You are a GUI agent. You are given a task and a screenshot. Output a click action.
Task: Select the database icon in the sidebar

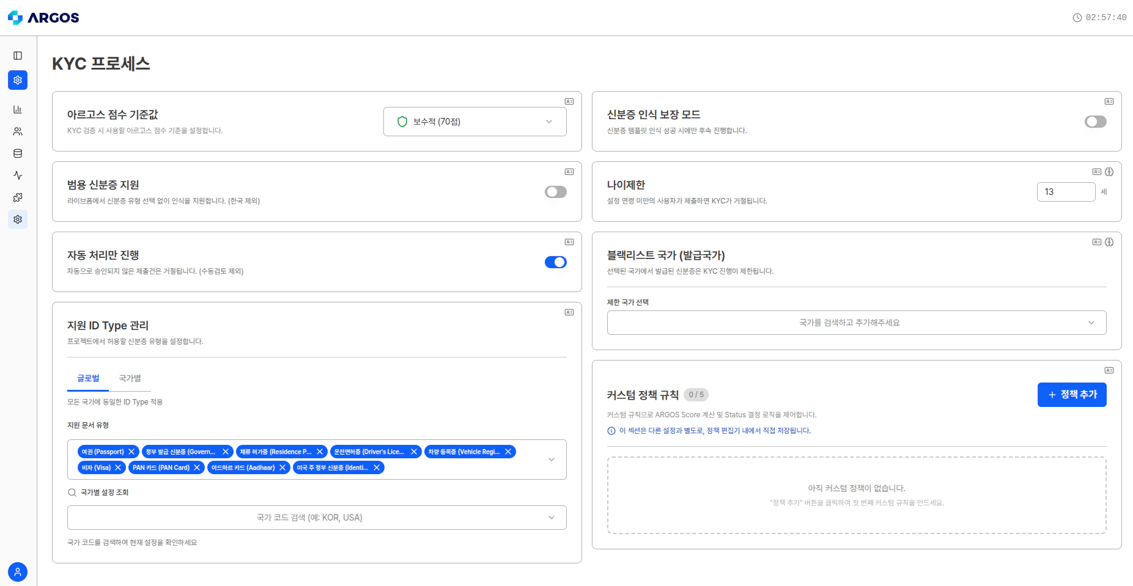[18, 153]
